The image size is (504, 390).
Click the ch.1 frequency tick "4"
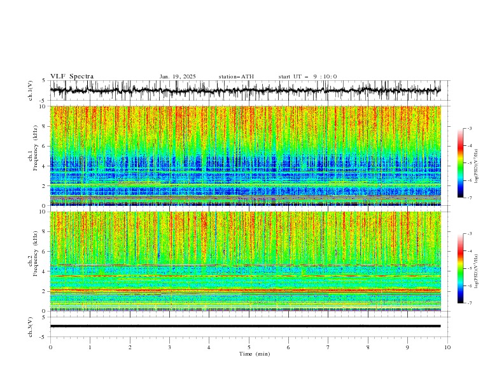(44, 166)
